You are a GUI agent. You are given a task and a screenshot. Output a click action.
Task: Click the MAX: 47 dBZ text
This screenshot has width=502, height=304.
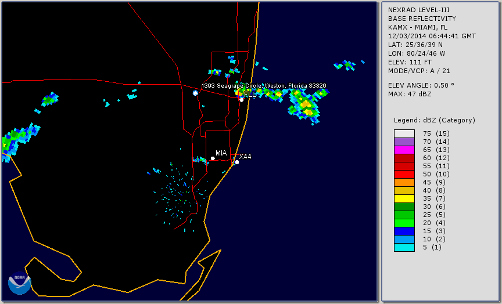click(410, 94)
